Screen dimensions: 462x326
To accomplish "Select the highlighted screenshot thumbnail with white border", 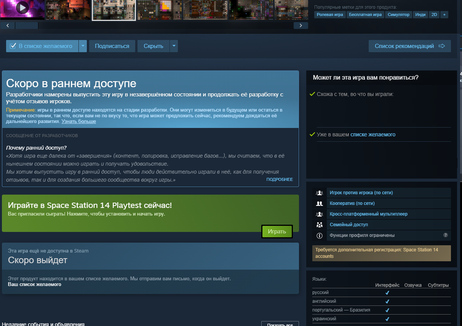I will point(114,10).
